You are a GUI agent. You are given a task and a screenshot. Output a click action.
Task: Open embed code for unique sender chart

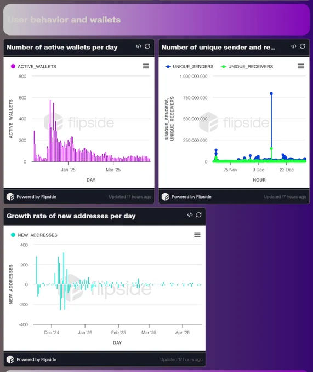click(293, 47)
